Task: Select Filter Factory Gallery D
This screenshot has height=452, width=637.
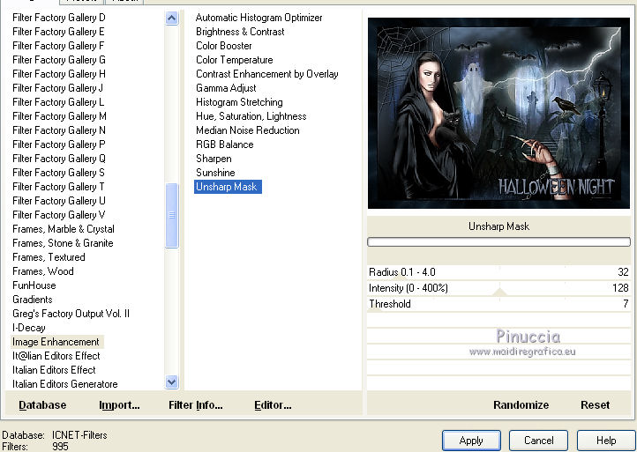Action: (x=59, y=18)
